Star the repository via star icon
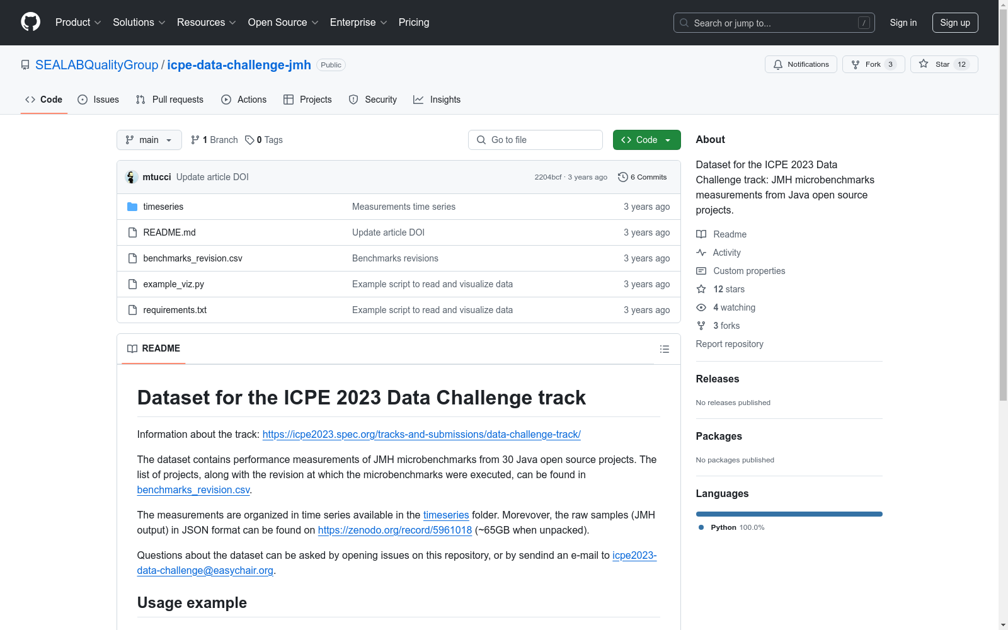This screenshot has height=630, width=1008. point(924,64)
